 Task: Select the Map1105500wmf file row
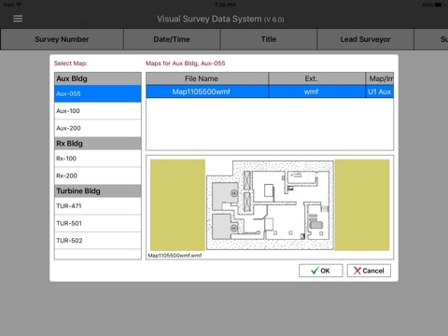(x=270, y=91)
